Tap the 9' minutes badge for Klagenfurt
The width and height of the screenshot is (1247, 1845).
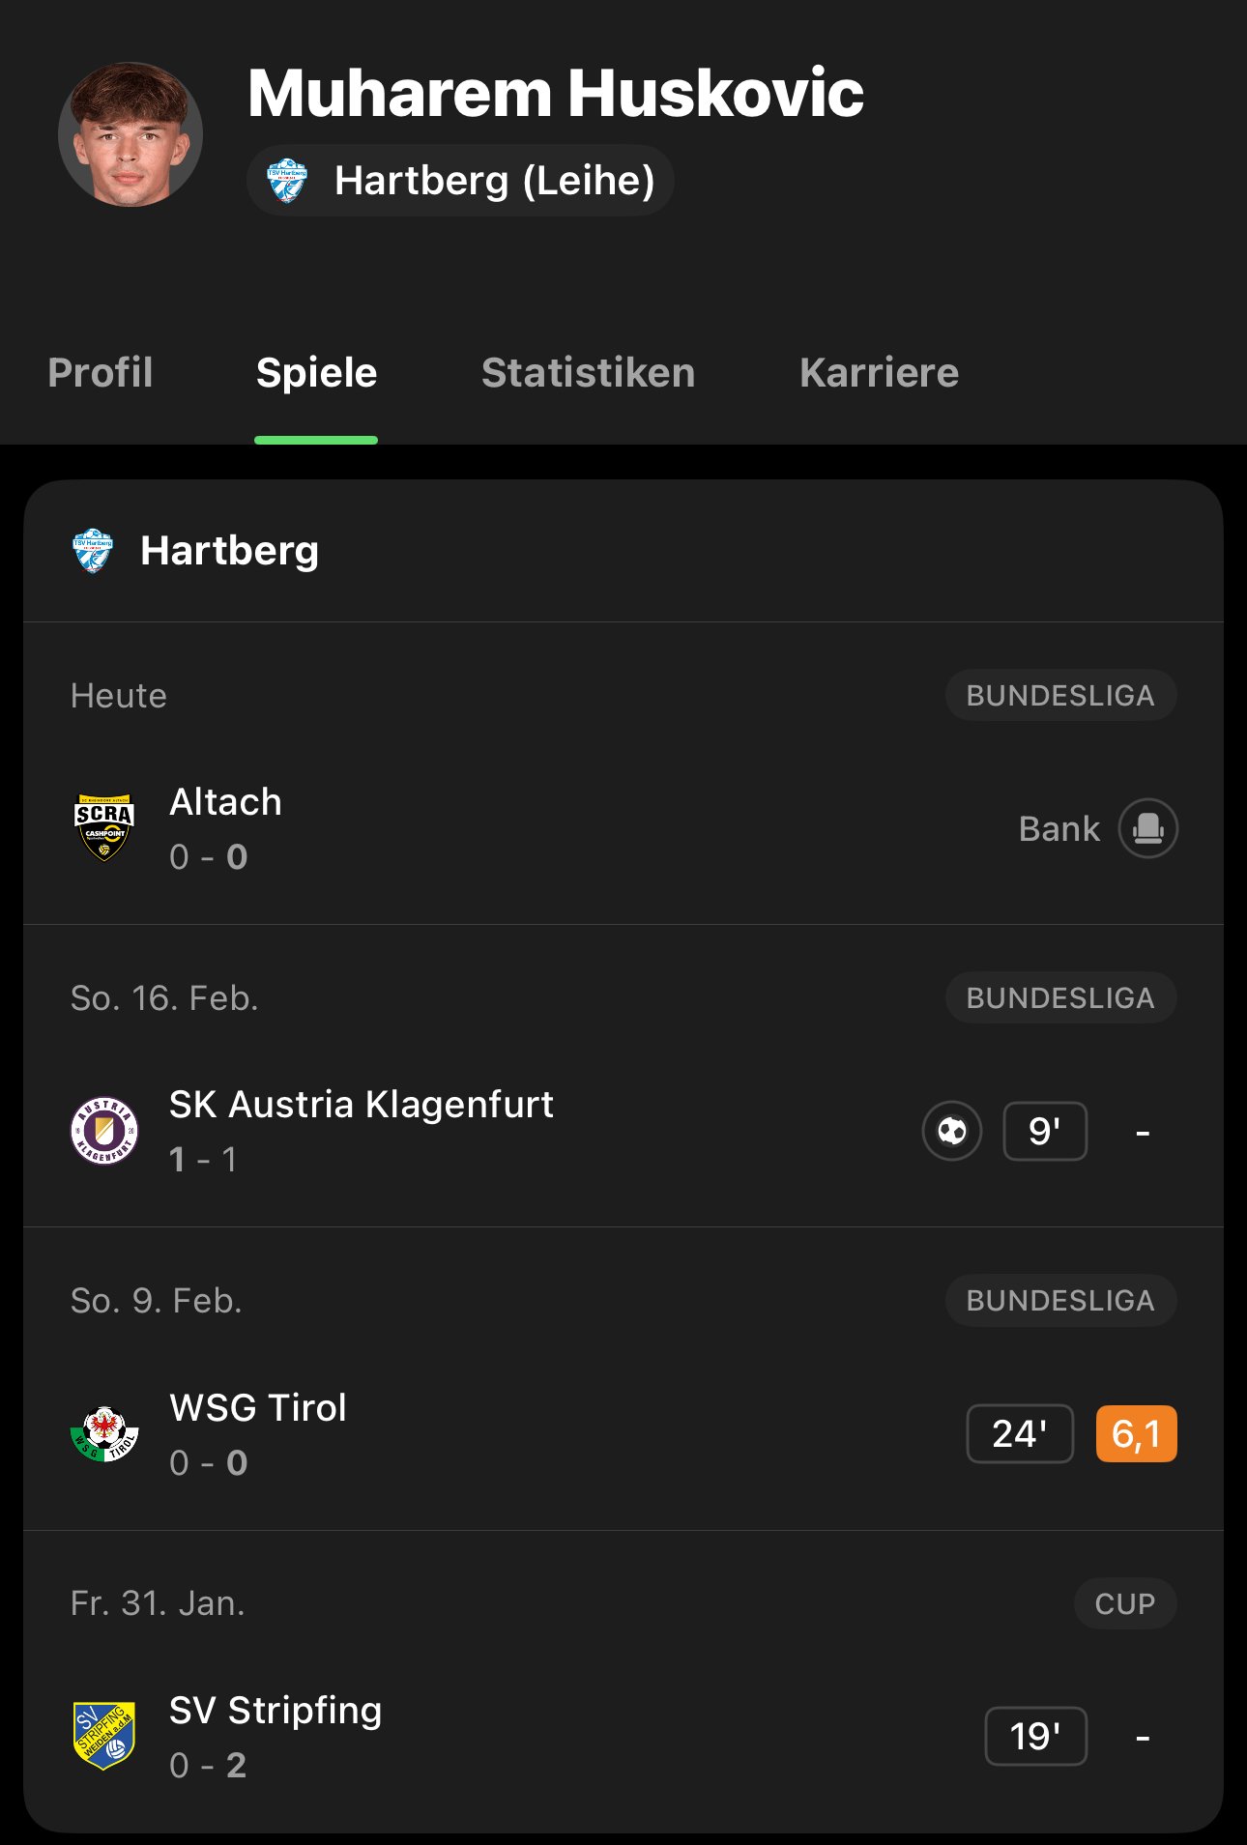point(1045,1131)
